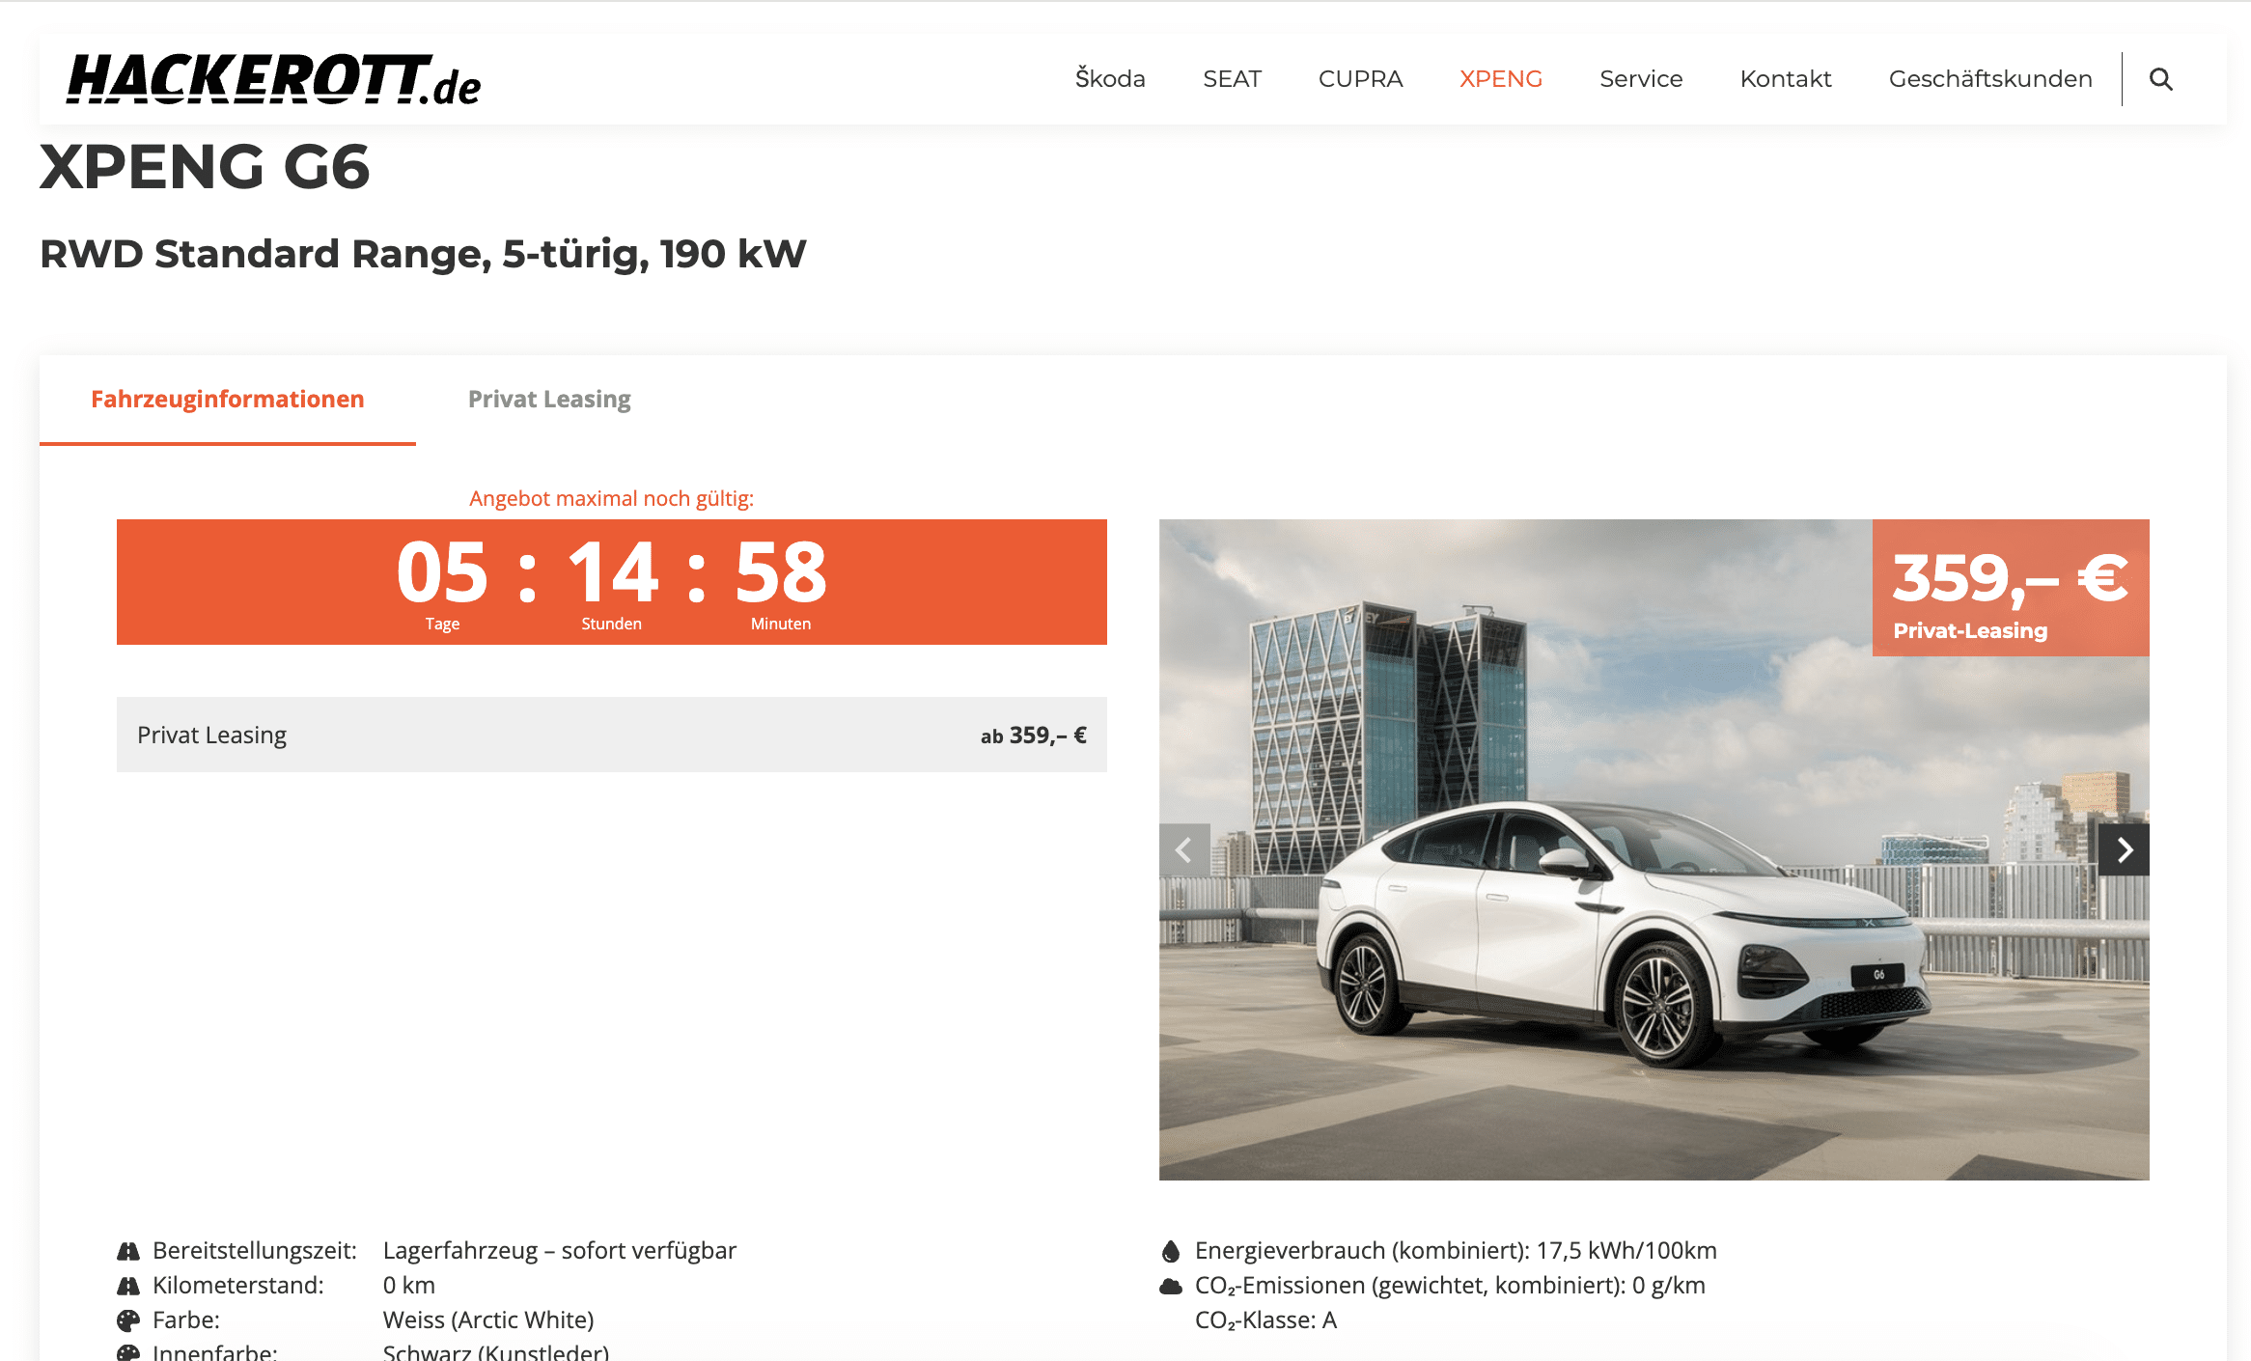Screen dimensions: 2251x1361
Task: Show next car image with right arrow
Action: click(2124, 849)
